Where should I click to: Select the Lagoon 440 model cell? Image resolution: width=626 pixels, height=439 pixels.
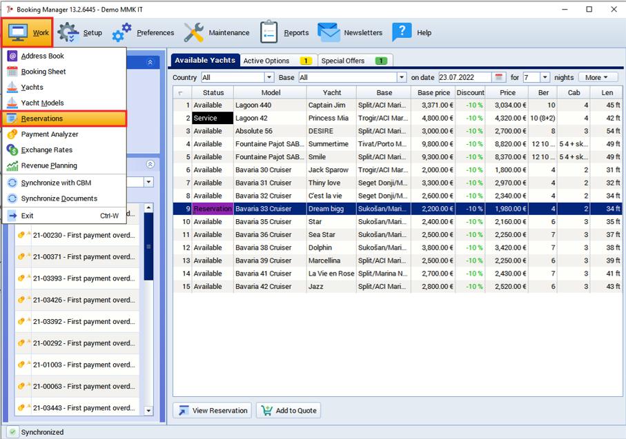[271, 105]
